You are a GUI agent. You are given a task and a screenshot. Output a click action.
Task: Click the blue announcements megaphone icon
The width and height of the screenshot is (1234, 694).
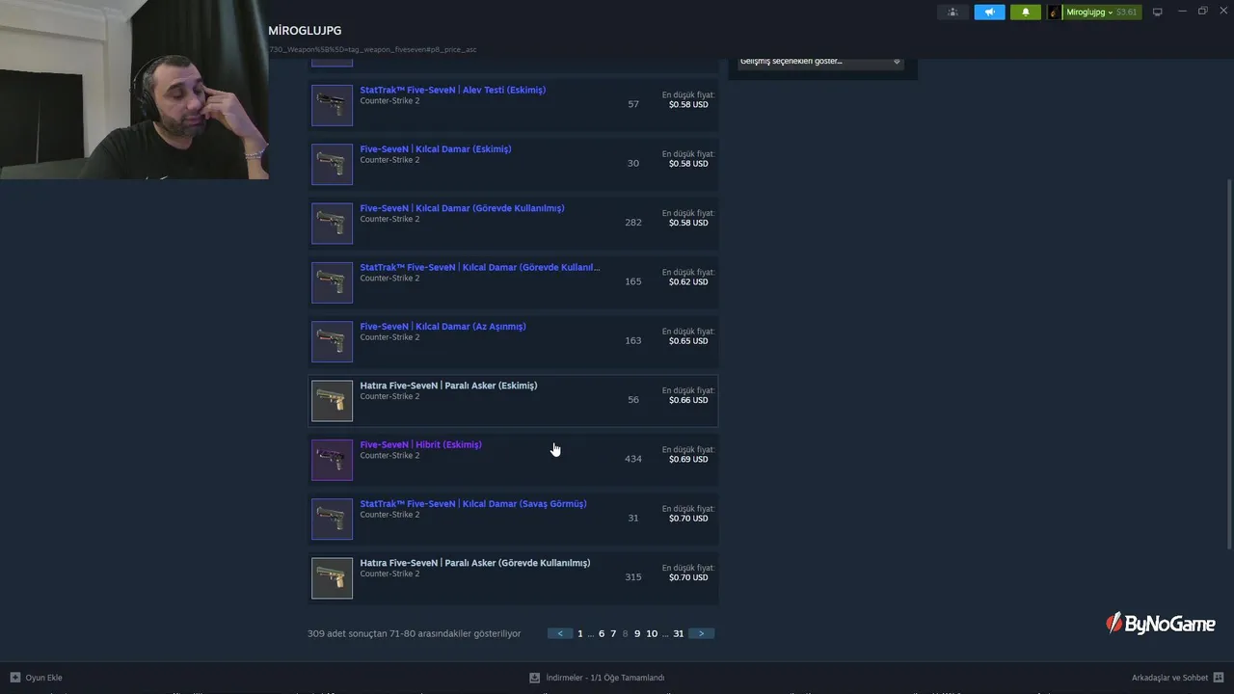pos(989,12)
